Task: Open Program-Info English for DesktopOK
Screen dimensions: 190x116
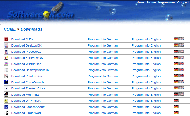Action: [146, 46]
